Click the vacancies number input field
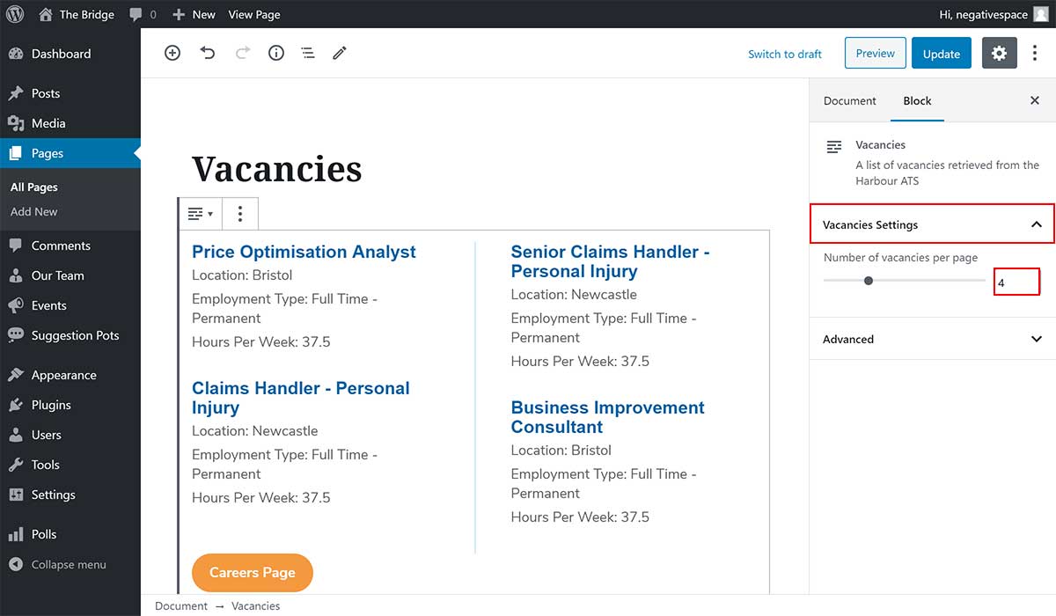This screenshot has width=1056, height=616. (1016, 282)
